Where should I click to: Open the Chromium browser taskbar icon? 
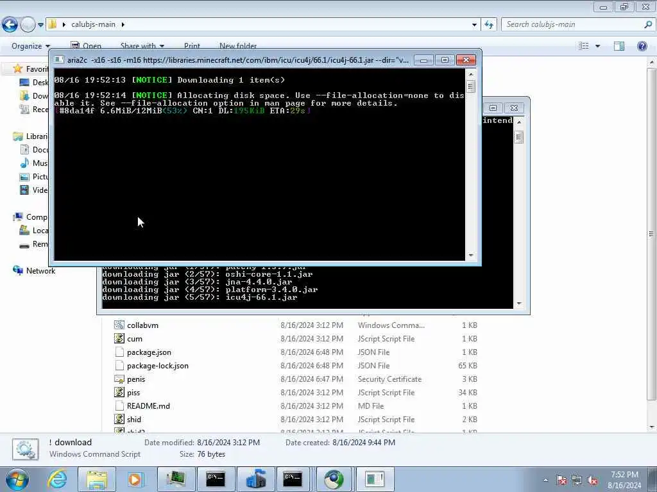tap(334, 479)
